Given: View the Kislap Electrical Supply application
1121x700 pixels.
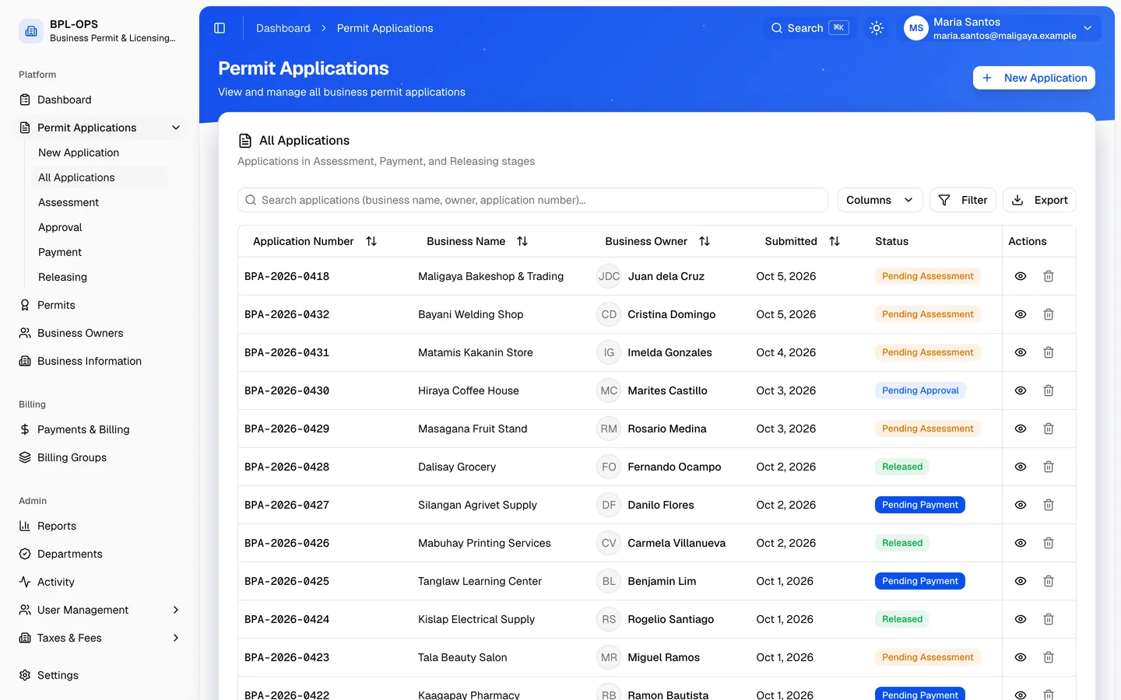Looking at the screenshot, I should (1021, 619).
